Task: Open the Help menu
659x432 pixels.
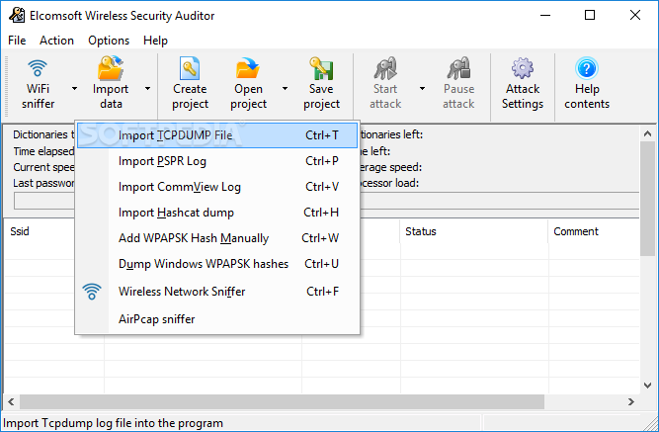Action: coord(155,41)
